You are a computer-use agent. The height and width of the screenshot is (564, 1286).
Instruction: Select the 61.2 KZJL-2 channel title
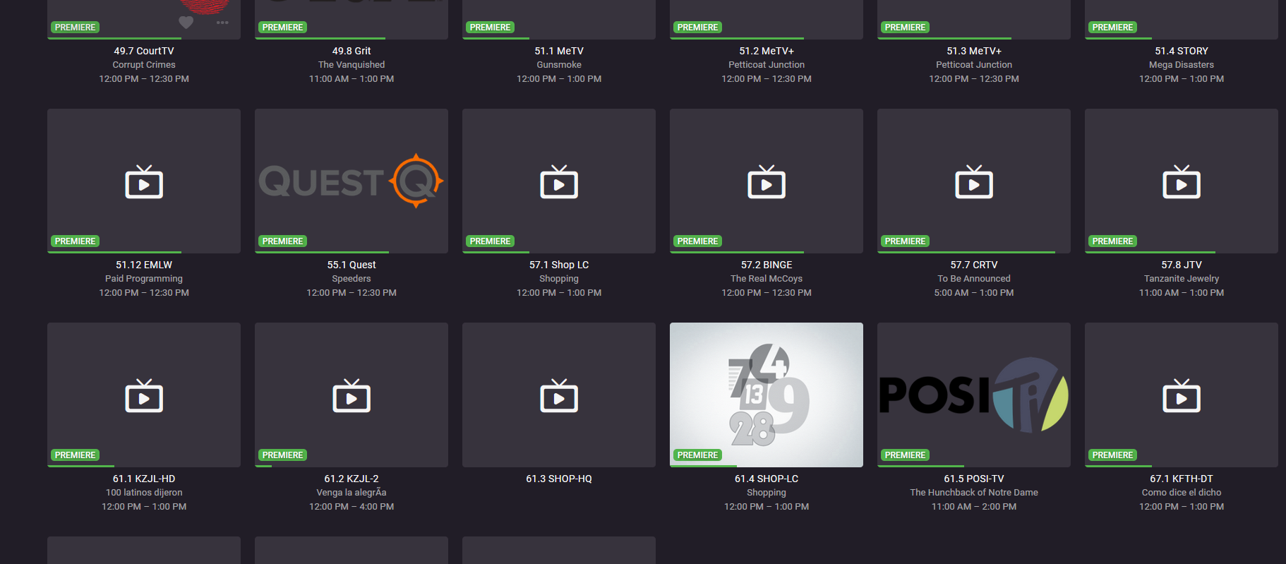(351, 479)
